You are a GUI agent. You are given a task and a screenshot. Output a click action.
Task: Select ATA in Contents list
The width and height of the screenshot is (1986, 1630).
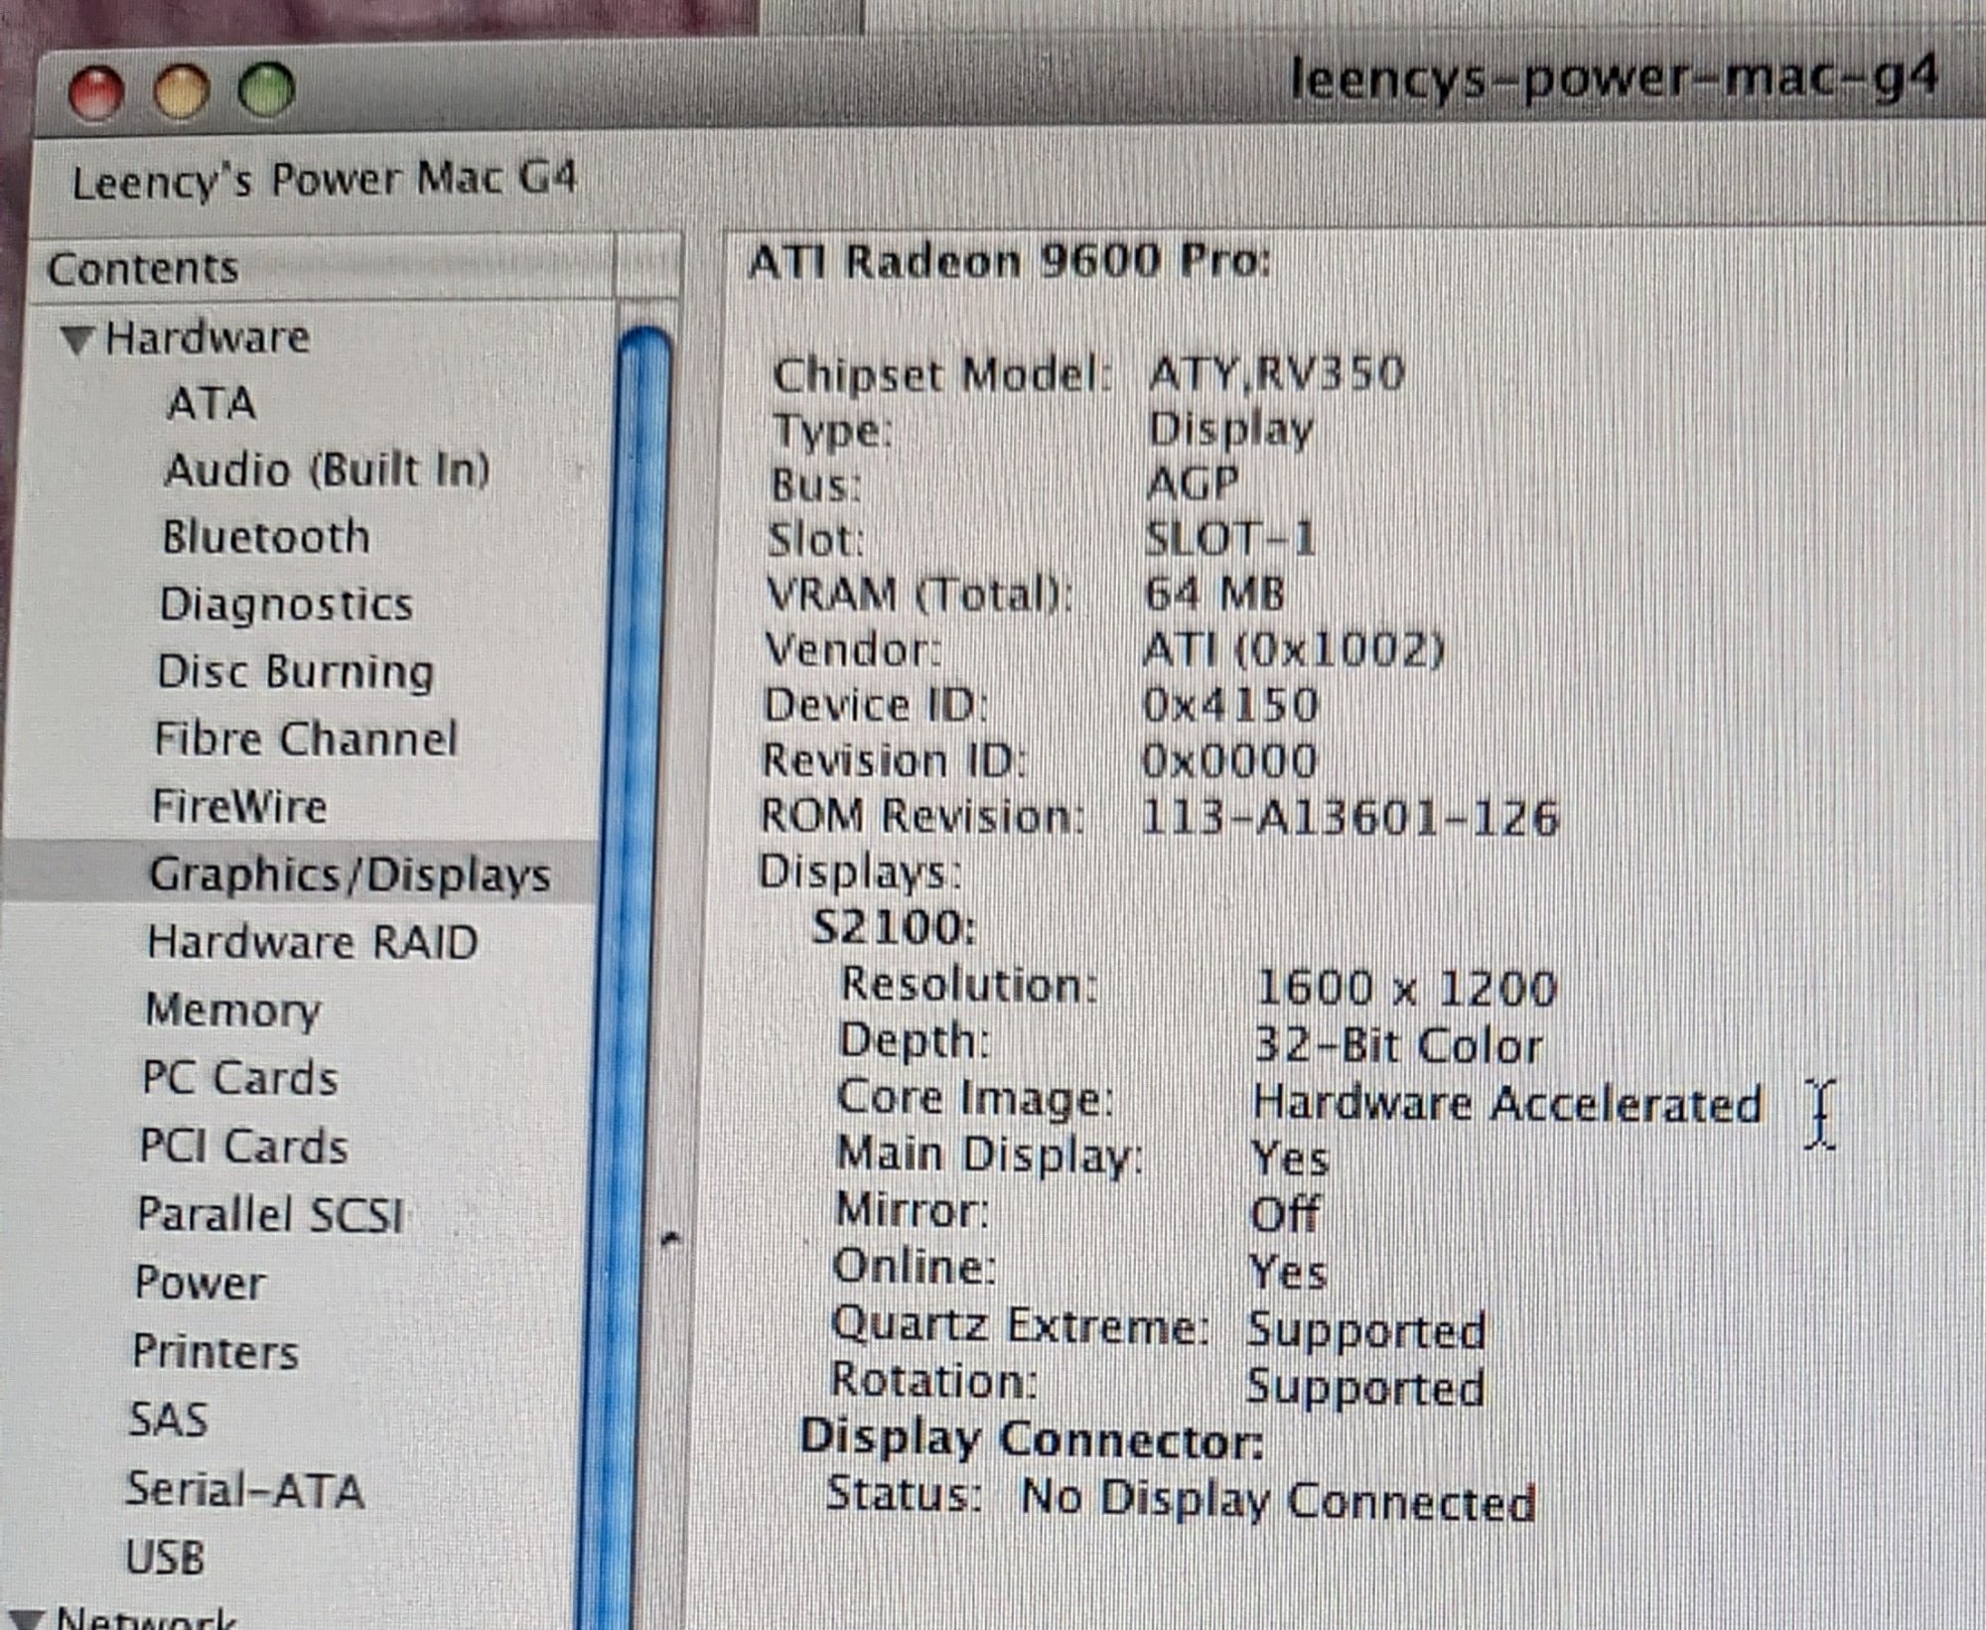[212, 404]
